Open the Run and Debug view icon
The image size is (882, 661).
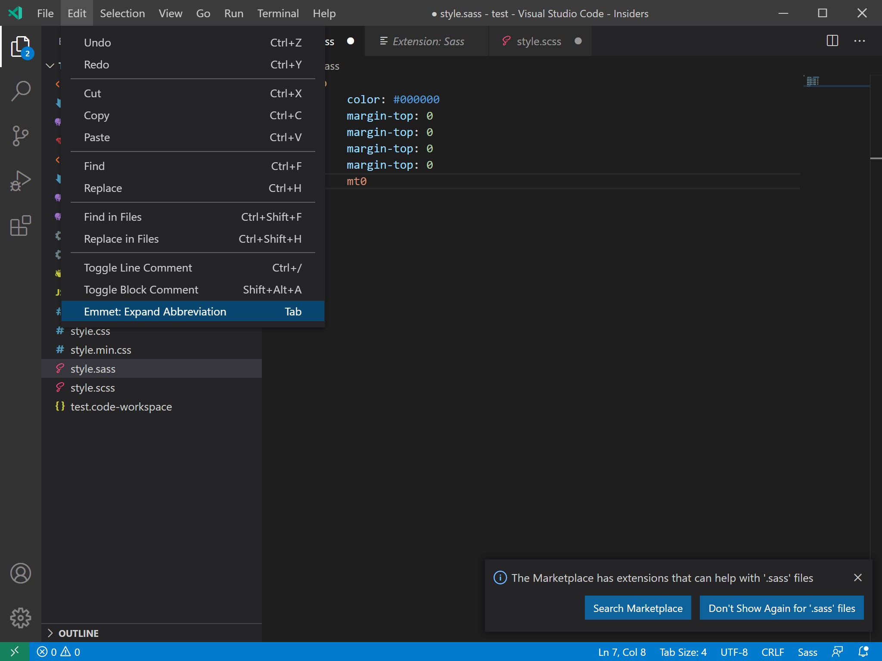pyautogui.click(x=20, y=181)
